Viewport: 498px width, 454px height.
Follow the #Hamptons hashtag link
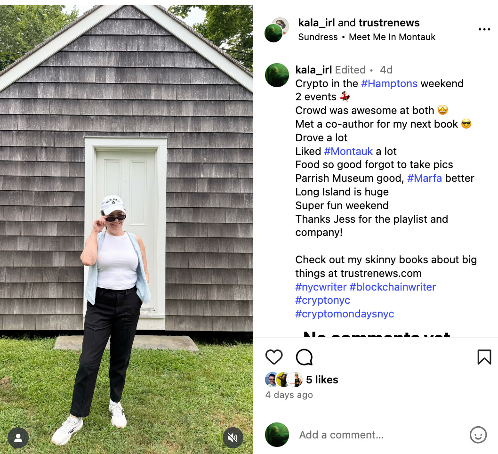click(389, 83)
